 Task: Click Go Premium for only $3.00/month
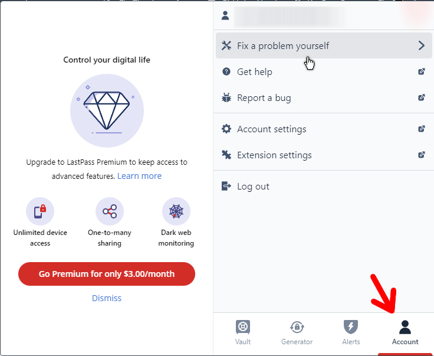click(x=107, y=274)
